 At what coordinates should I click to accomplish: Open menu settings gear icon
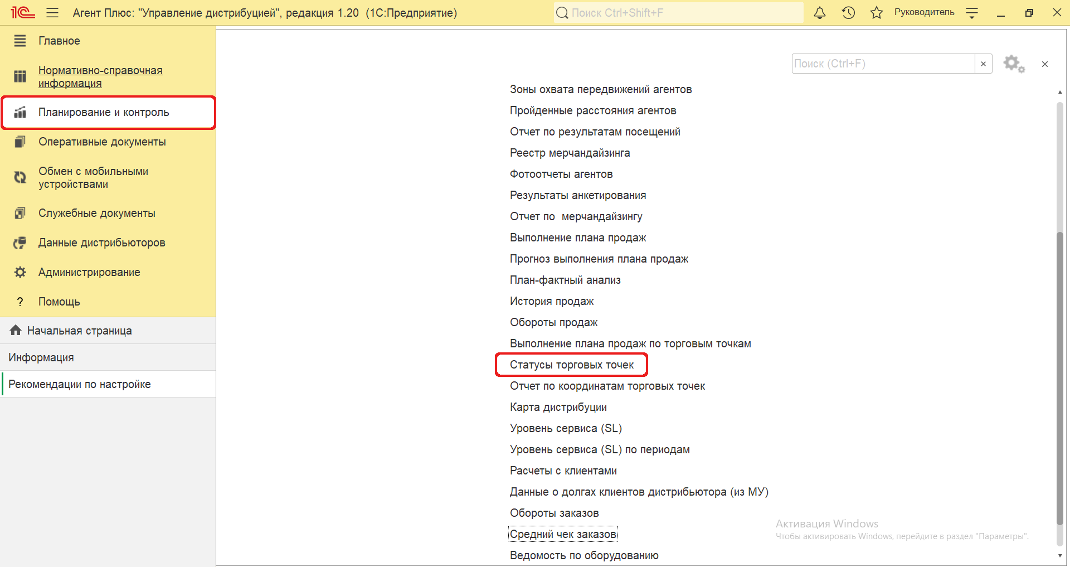click(1014, 64)
